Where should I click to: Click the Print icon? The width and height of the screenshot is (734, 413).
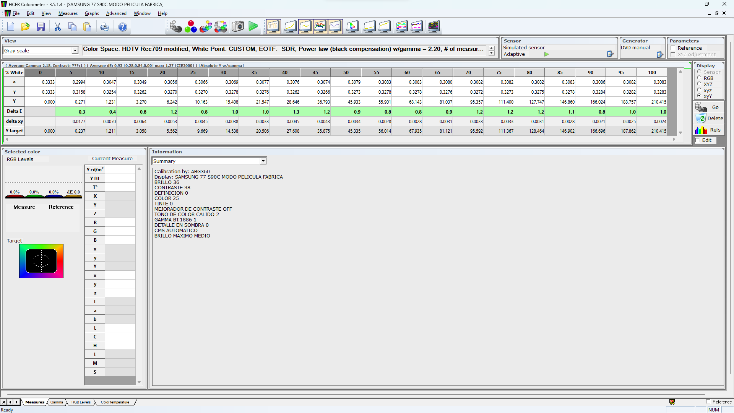click(105, 27)
